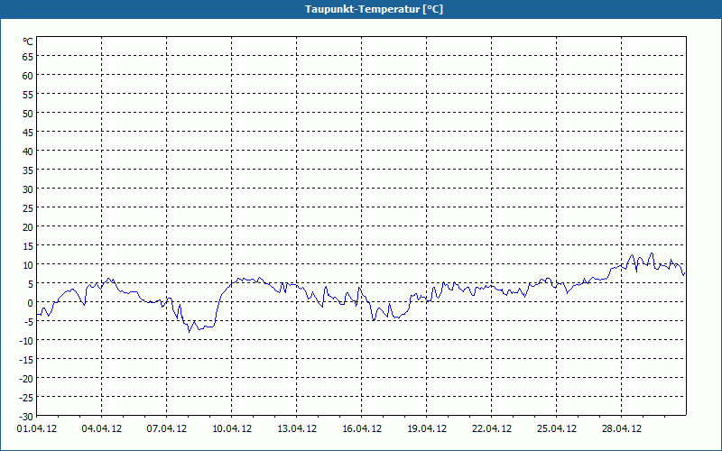The image size is (722, 451).
Task: Click the 22.04.12 date label
Action: (x=491, y=429)
